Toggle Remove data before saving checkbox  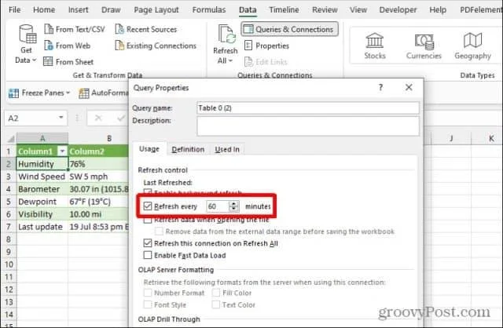click(x=159, y=231)
